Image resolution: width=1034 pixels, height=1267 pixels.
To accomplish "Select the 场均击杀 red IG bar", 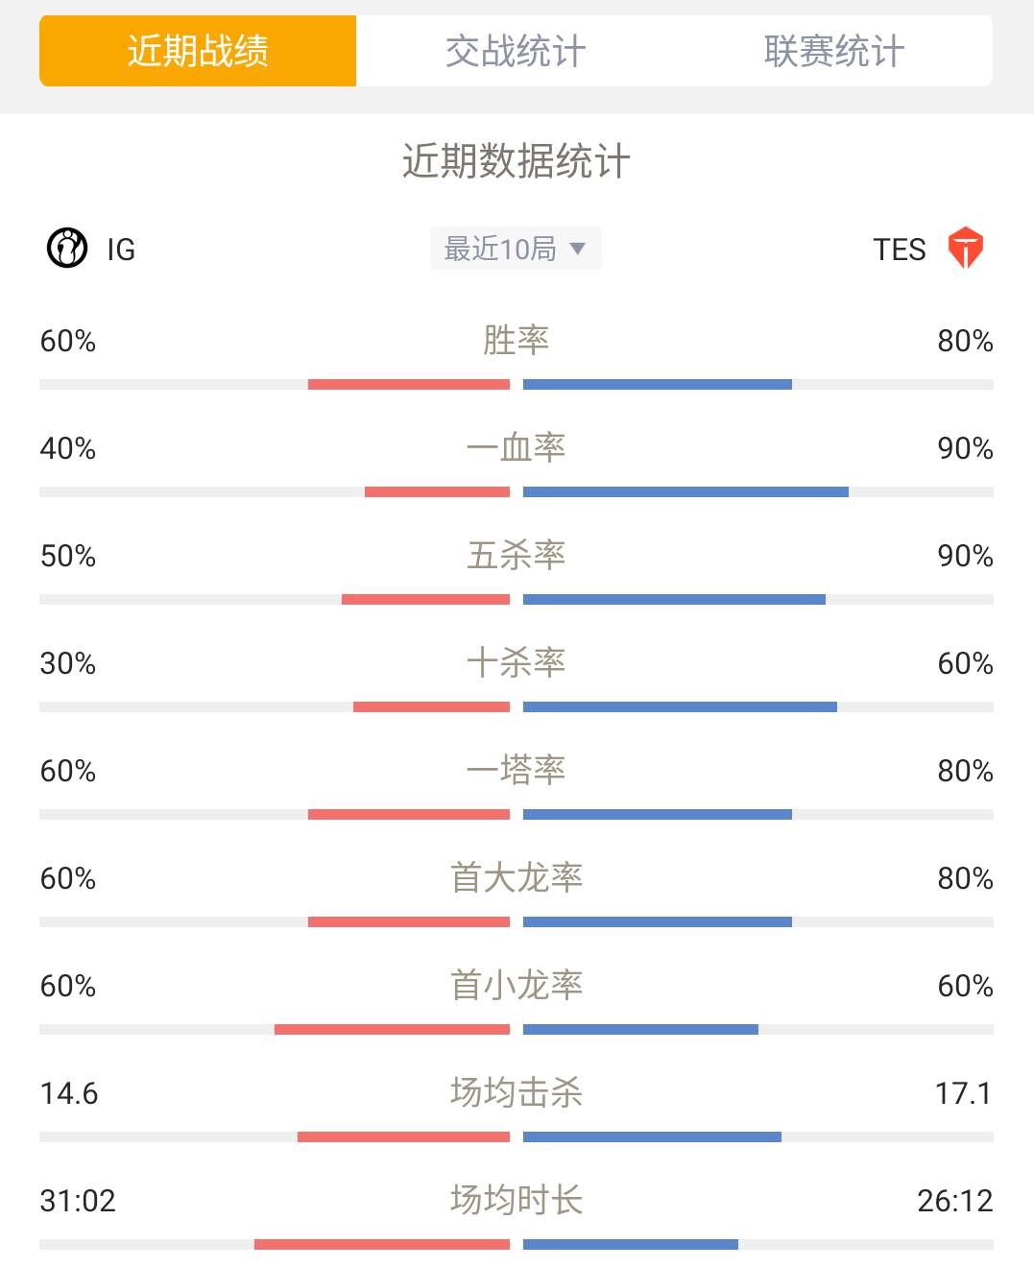I will 403,1137.
